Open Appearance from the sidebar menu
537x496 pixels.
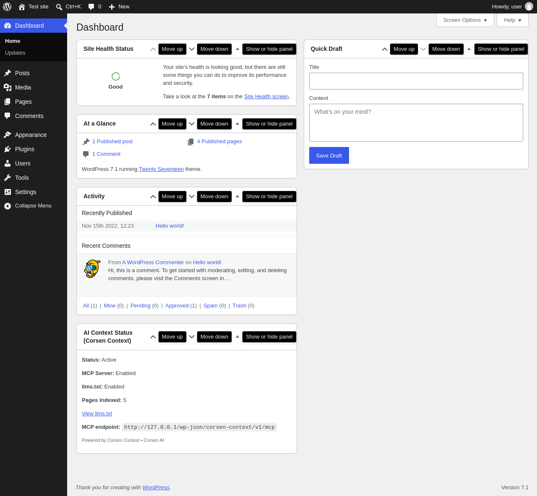[34, 135]
